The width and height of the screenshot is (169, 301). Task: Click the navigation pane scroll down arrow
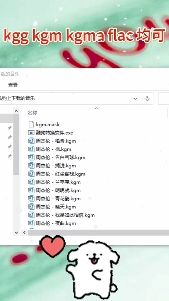tap(16, 233)
